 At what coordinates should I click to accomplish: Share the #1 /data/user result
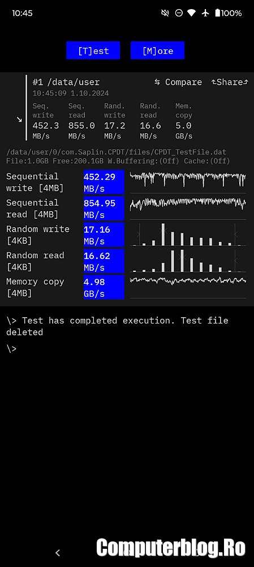tap(230, 82)
